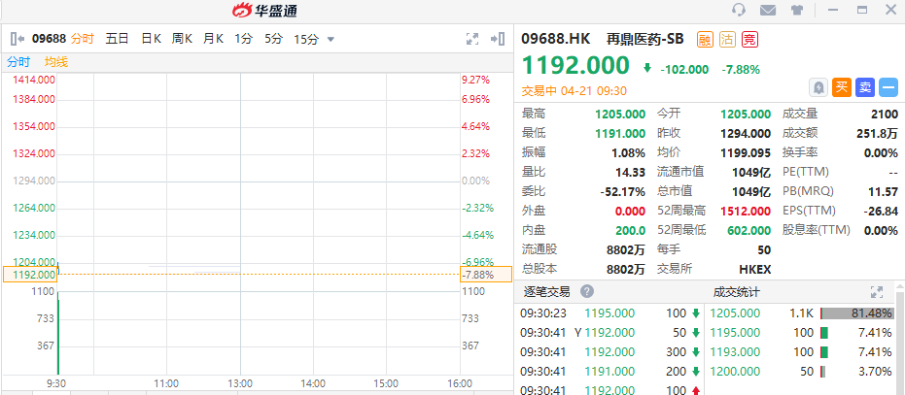Click the 融 margin badge icon
905x395 pixels.
[704, 40]
